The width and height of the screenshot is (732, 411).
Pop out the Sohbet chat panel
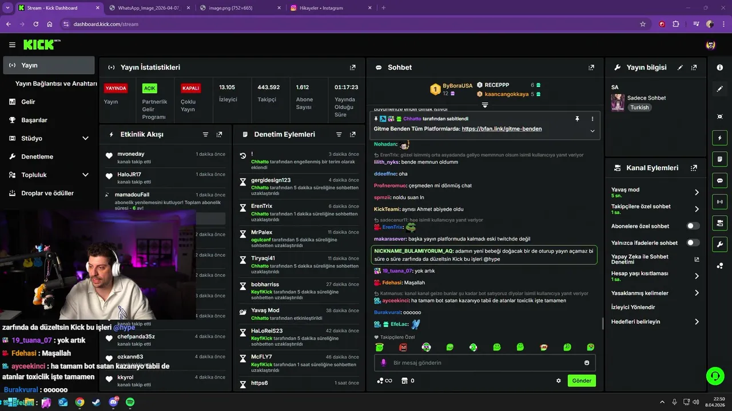pos(591,67)
